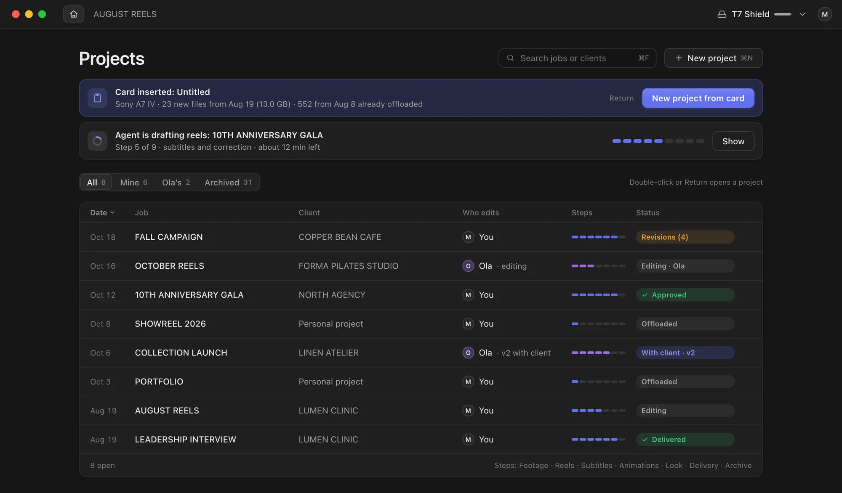The width and height of the screenshot is (842, 493).
Task: Start New project from card
Action: click(698, 98)
